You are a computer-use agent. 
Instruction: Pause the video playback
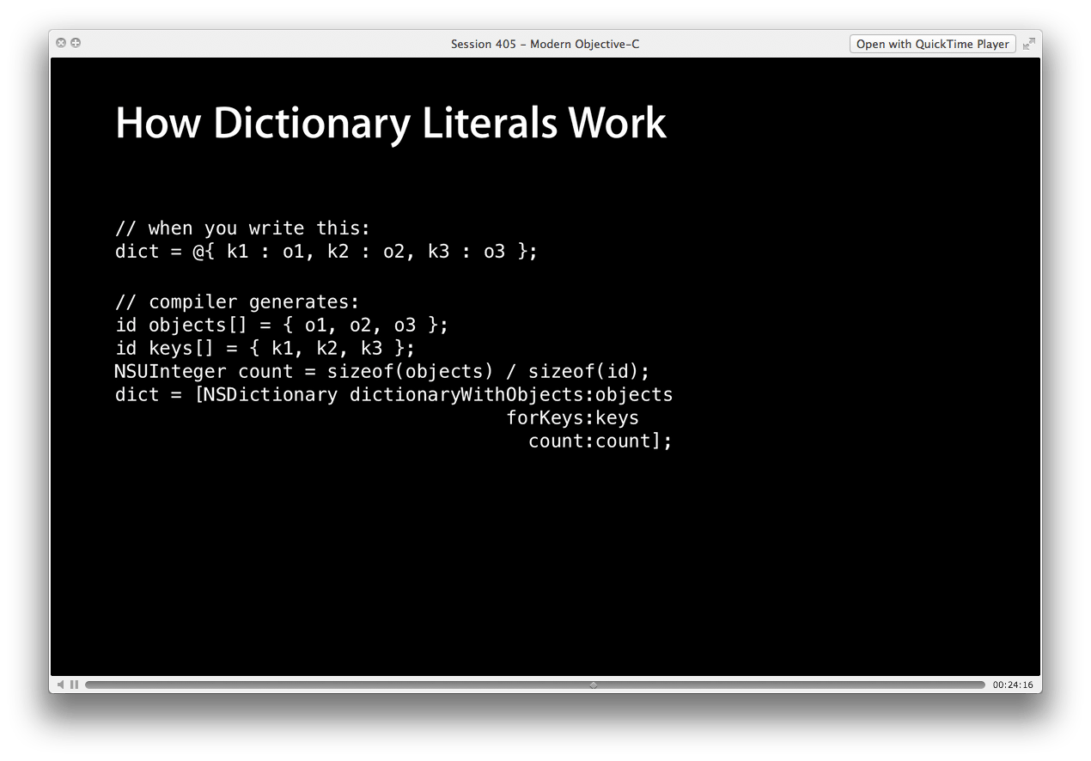[x=75, y=685]
